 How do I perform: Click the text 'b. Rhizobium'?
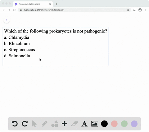[x=17, y=43]
